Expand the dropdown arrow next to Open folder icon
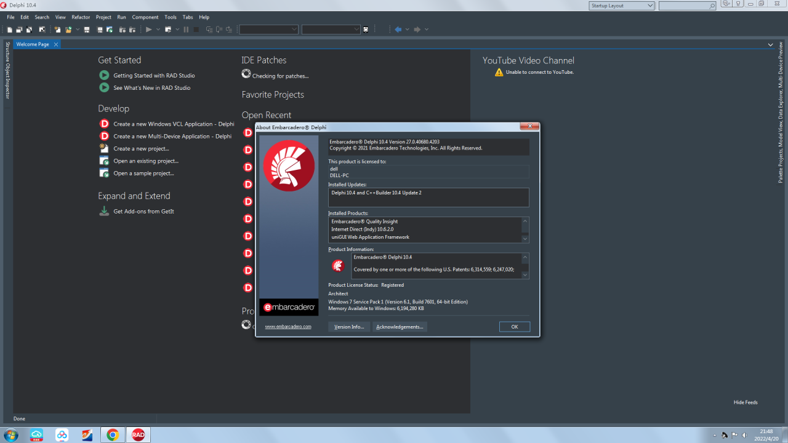This screenshot has width=788, height=443. click(78, 30)
